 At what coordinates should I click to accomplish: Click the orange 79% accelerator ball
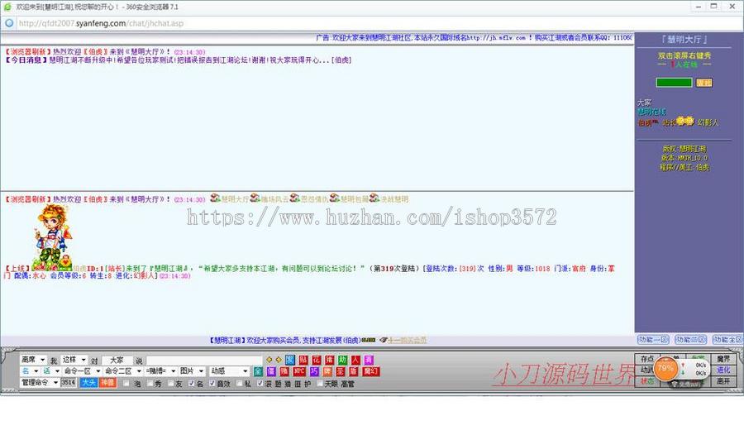coord(665,368)
